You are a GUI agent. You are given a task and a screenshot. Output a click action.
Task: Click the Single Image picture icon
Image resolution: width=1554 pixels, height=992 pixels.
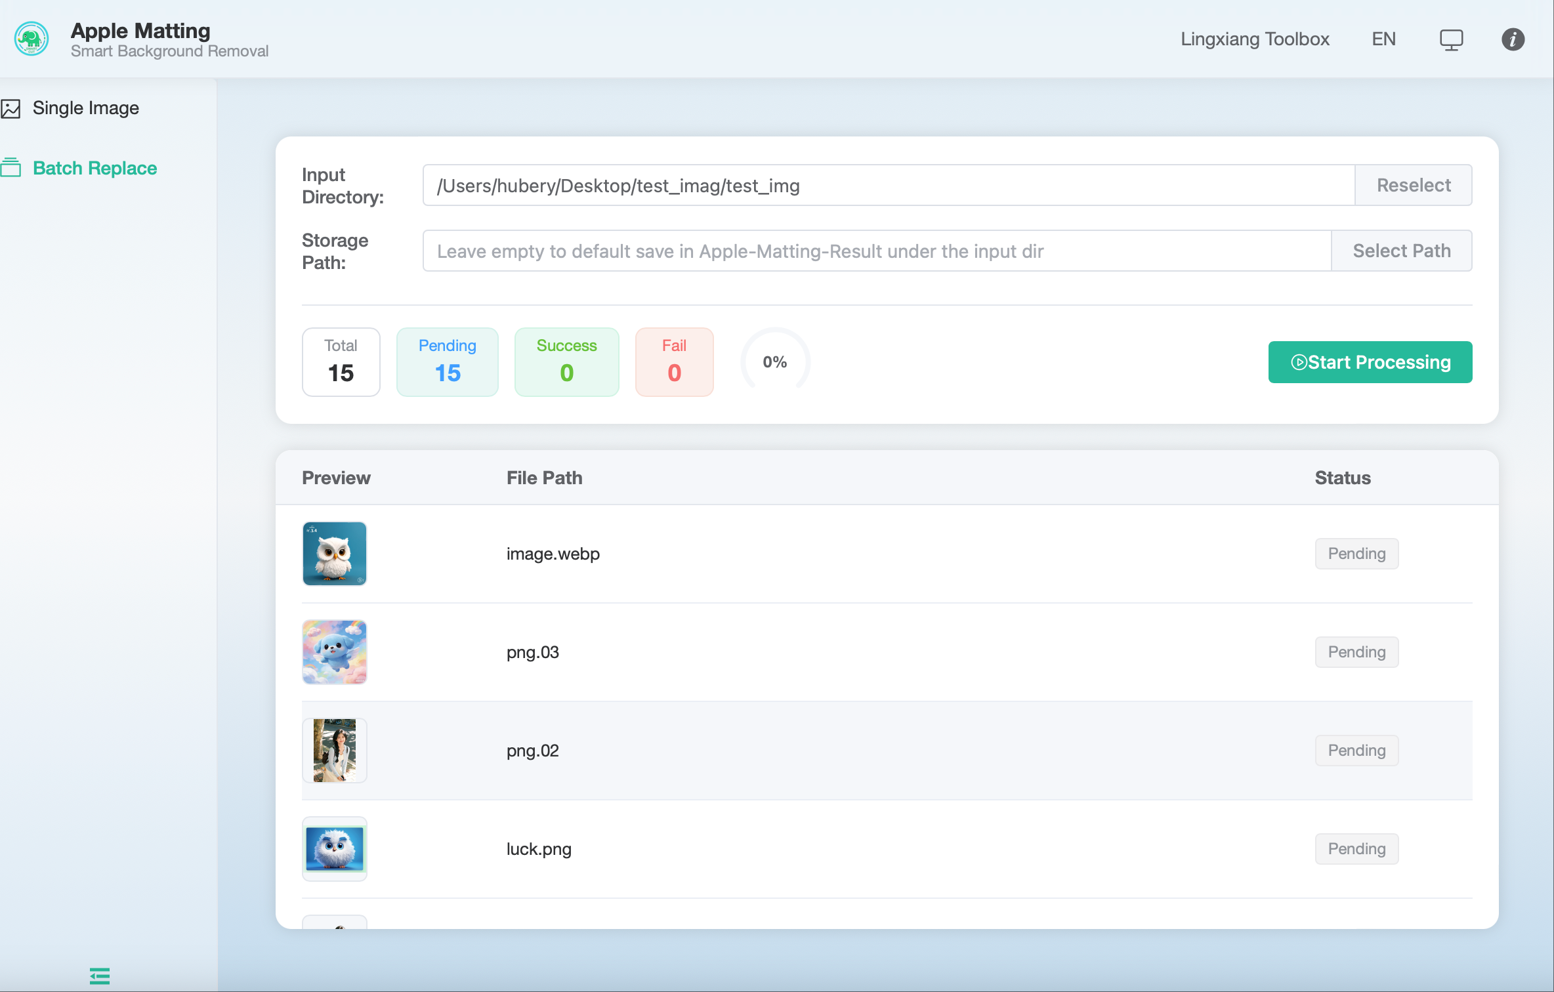[11, 108]
